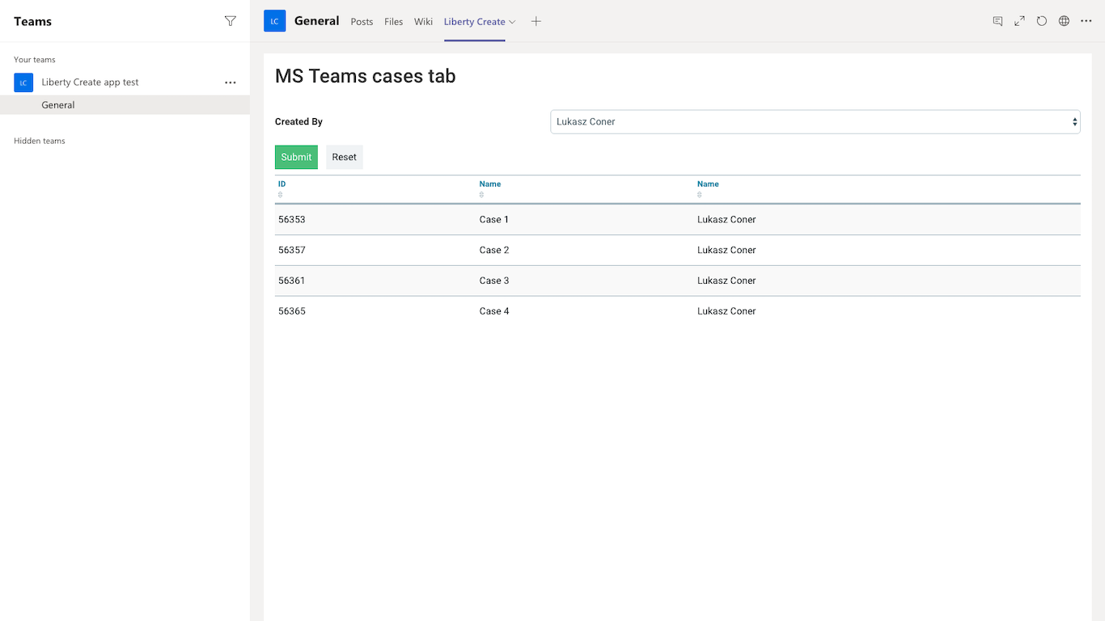
Task: Collapse the Your teams section
Action: 35,60
